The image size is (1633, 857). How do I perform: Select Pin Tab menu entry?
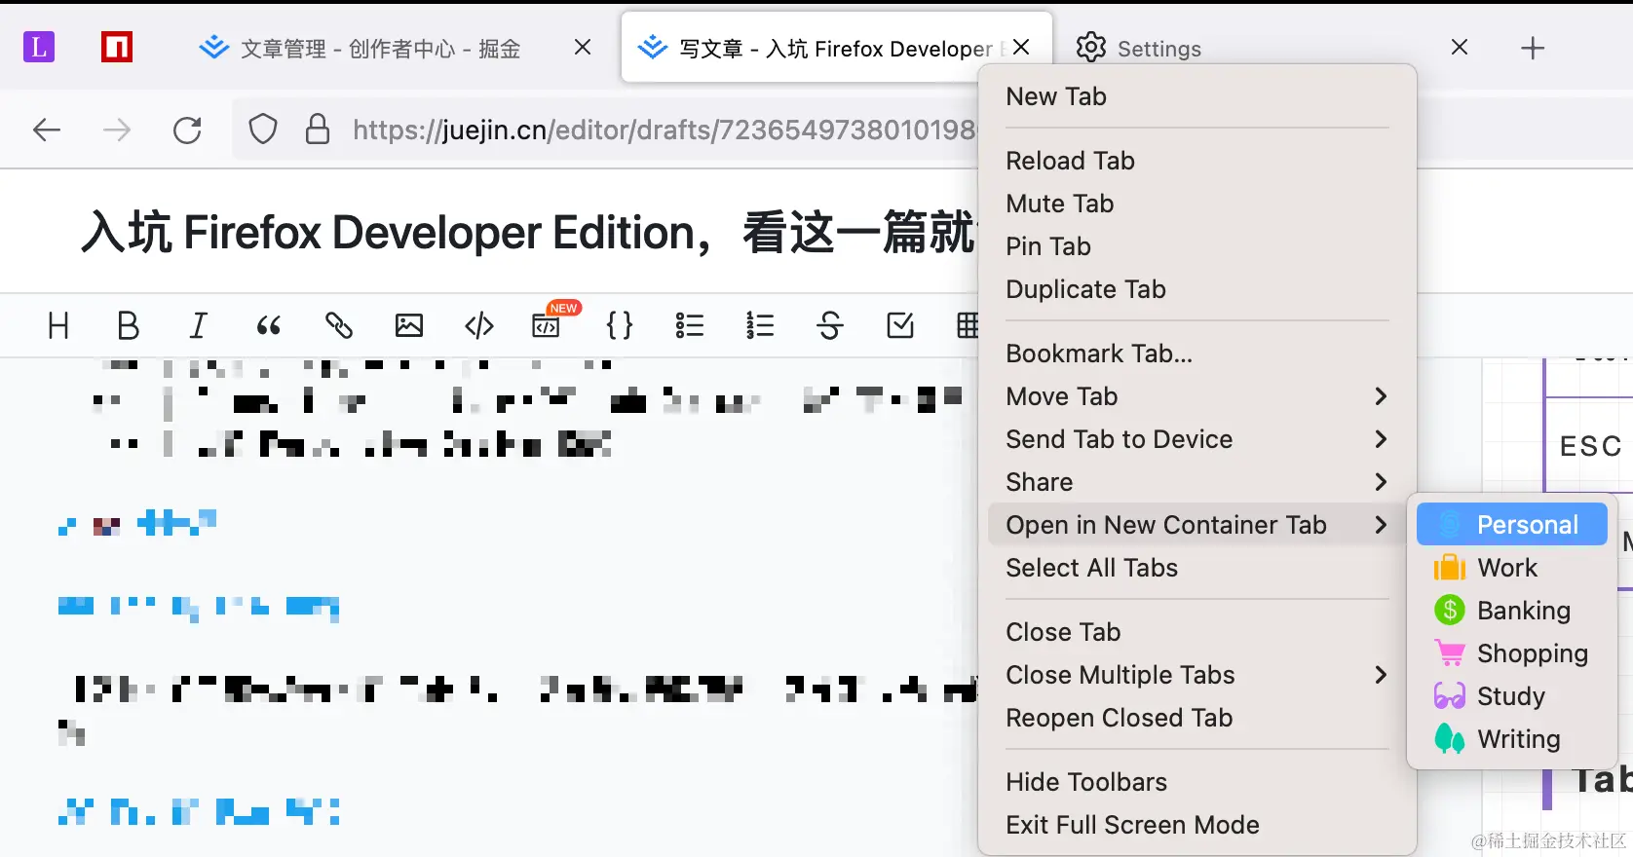click(1196, 246)
